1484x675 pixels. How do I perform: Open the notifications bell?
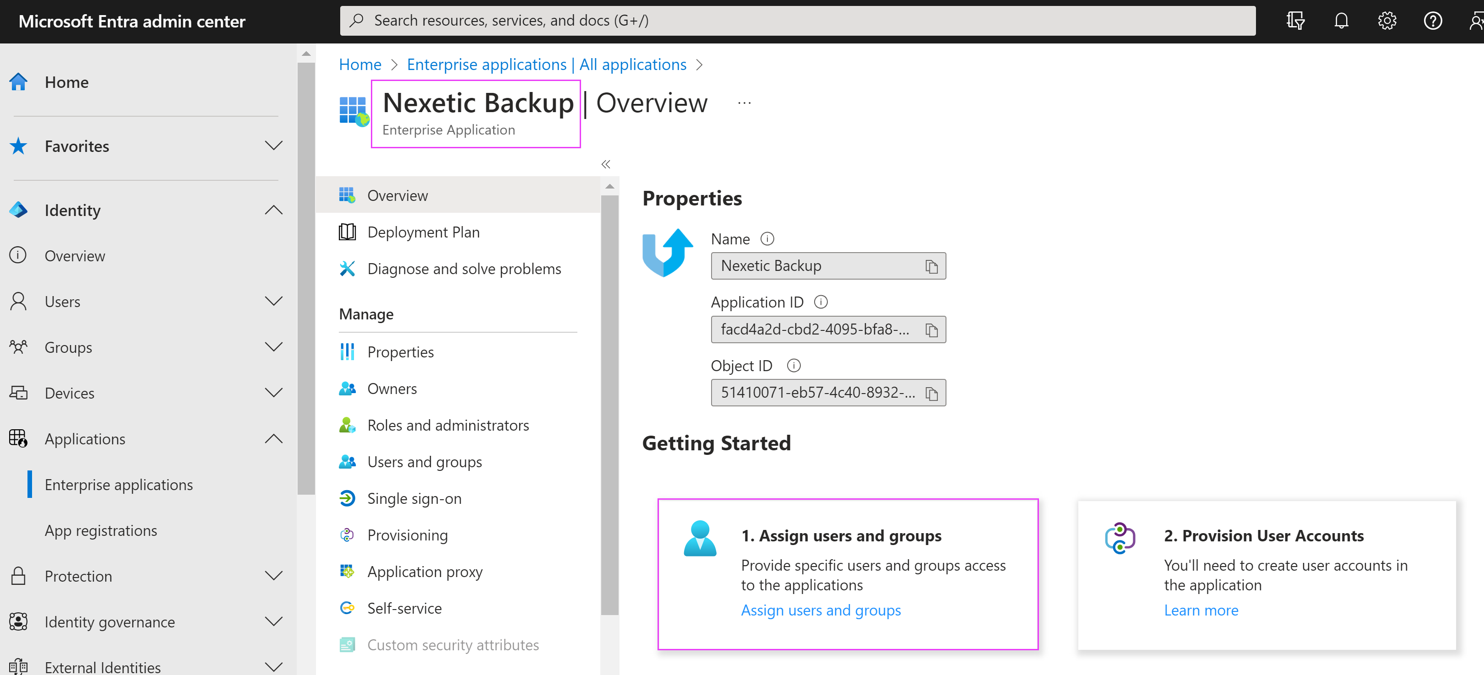[x=1341, y=21]
